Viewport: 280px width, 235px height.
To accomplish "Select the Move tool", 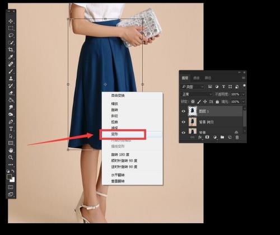I will coord(11,21).
